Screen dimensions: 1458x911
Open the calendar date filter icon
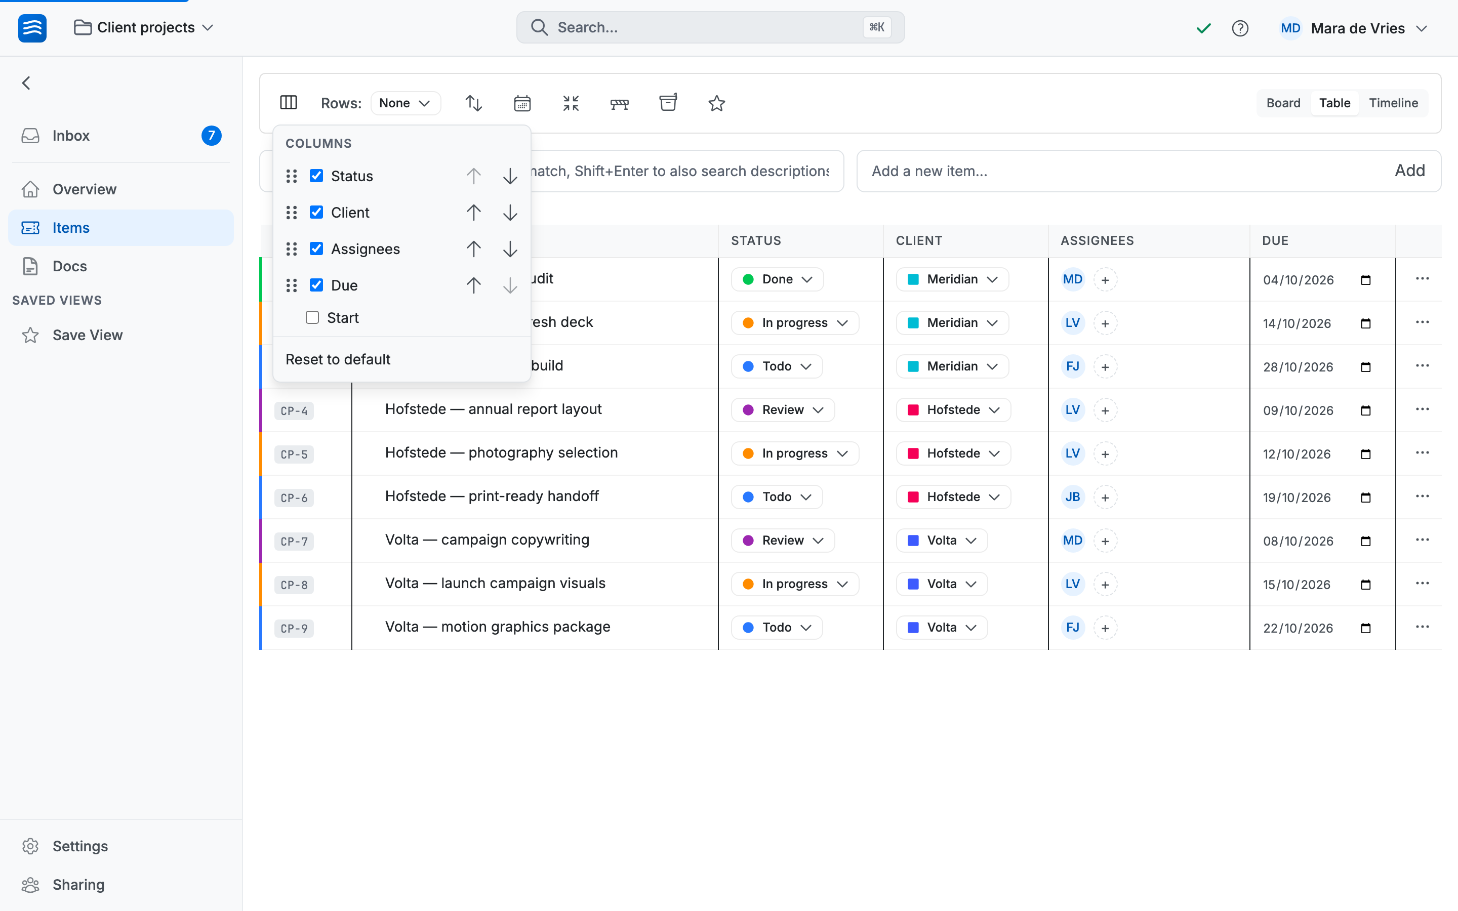coord(522,103)
